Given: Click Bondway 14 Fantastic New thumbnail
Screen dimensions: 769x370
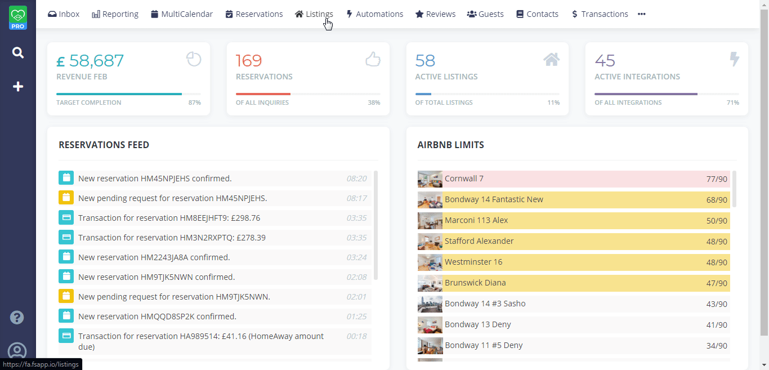Looking at the screenshot, I should click(430, 200).
